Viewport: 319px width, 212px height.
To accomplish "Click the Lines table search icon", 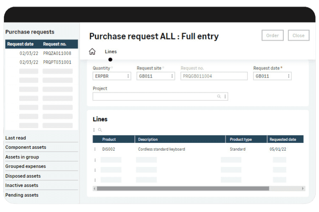I will click(x=100, y=130).
